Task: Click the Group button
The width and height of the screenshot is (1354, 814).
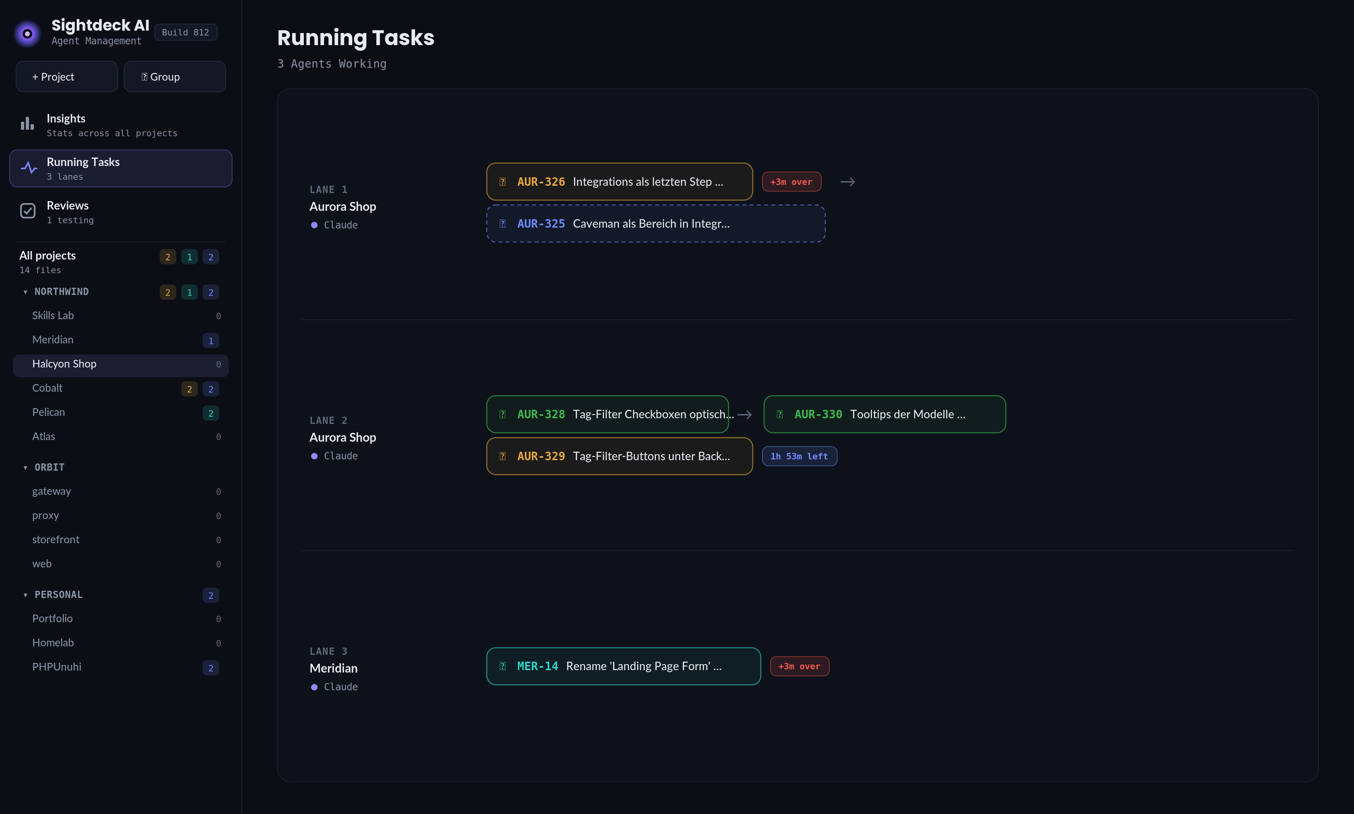Action: 175,77
